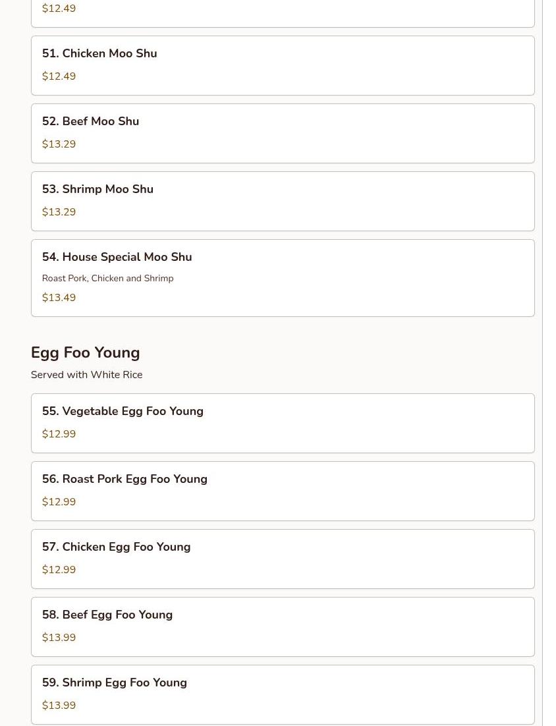
Task: Click the $13.29 price under Shrimp Moo Shu
Action: click(x=59, y=212)
